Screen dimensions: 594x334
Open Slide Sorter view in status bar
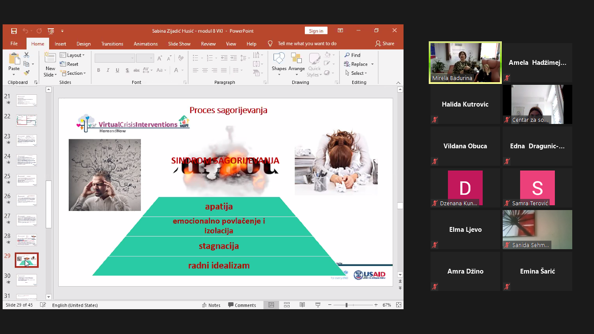tap(287, 305)
